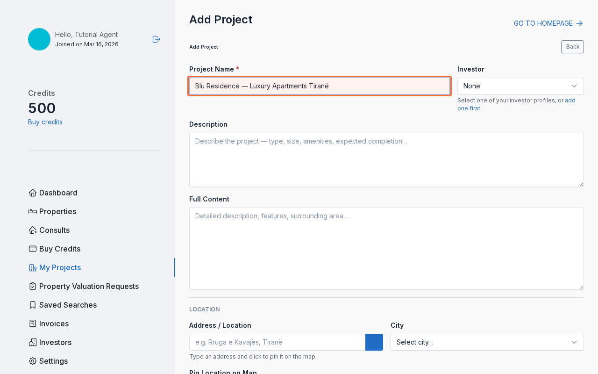Open Consults via its sidebar icon

click(x=32, y=230)
